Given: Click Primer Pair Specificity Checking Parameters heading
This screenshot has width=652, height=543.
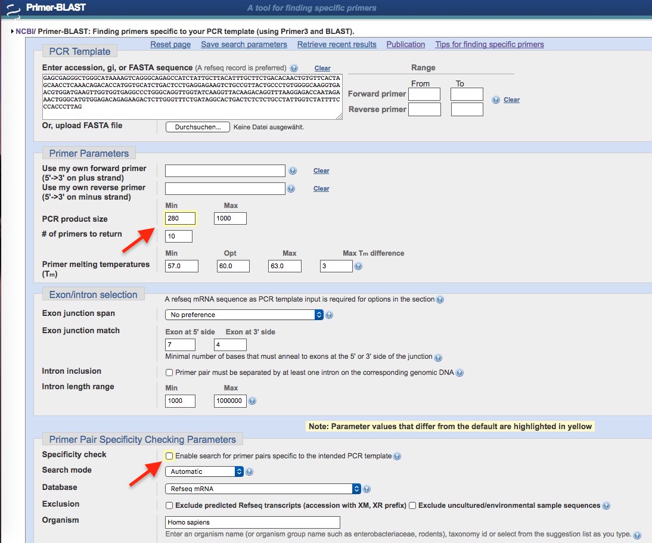Looking at the screenshot, I should (x=142, y=439).
